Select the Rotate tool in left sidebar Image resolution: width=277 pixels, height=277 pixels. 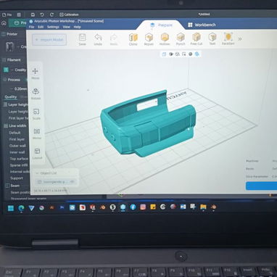point(36,94)
